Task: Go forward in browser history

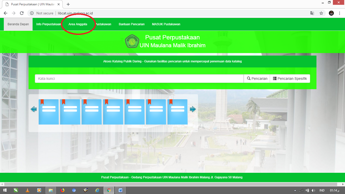Action: [x=14, y=13]
